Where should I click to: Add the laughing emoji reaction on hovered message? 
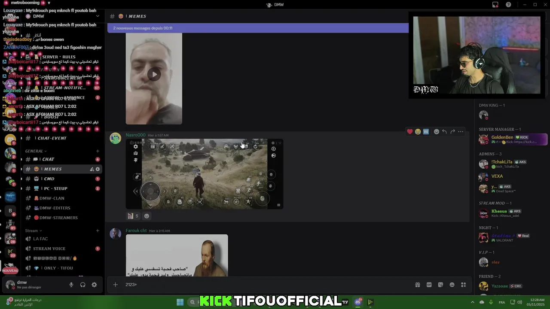tap(418, 132)
